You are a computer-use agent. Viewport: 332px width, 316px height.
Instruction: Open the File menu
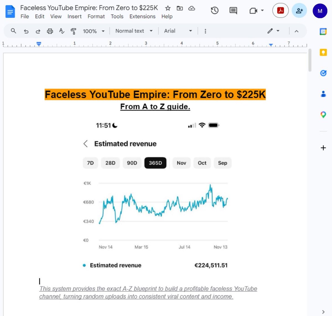coord(25,17)
